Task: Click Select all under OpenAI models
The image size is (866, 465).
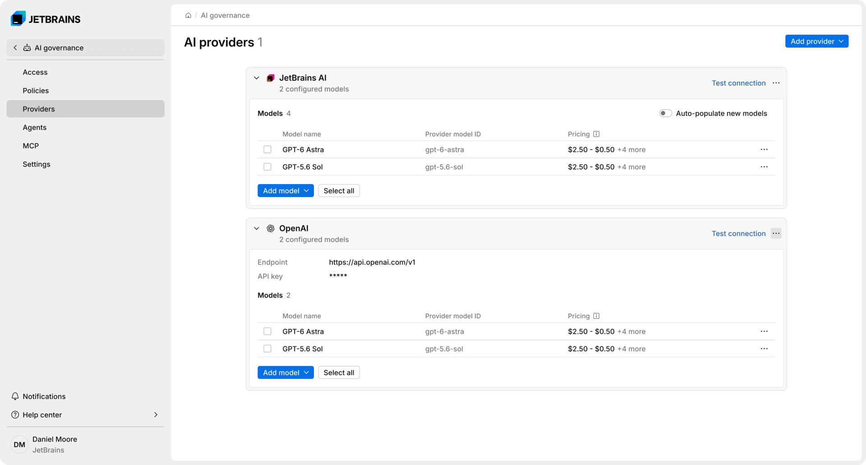Action: click(x=339, y=373)
